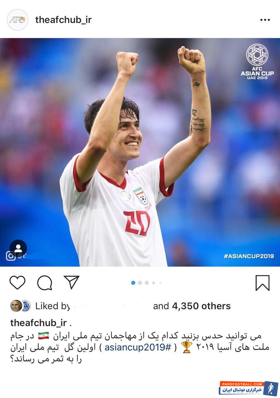Click the AFC Asian Cup UAE 2019 logo
The height and width of the screenshot is (398, 280).
coord(257,62)
